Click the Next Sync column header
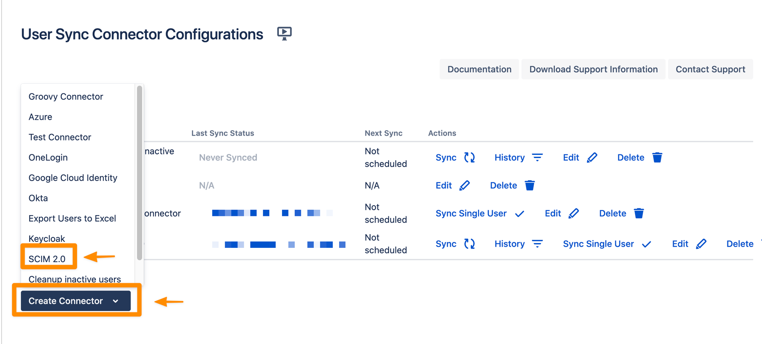Image resolution: width=762 pixels, height=344 pixels. tap(383, 133)
